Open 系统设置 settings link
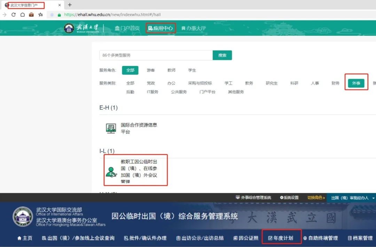This screenshot has width=376, height=247. coord(289,198)
